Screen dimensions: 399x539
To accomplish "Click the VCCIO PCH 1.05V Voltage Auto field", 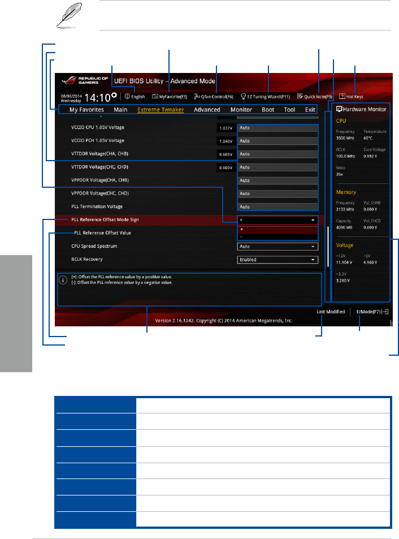I will pyautogui.click(x=277, y=141).
